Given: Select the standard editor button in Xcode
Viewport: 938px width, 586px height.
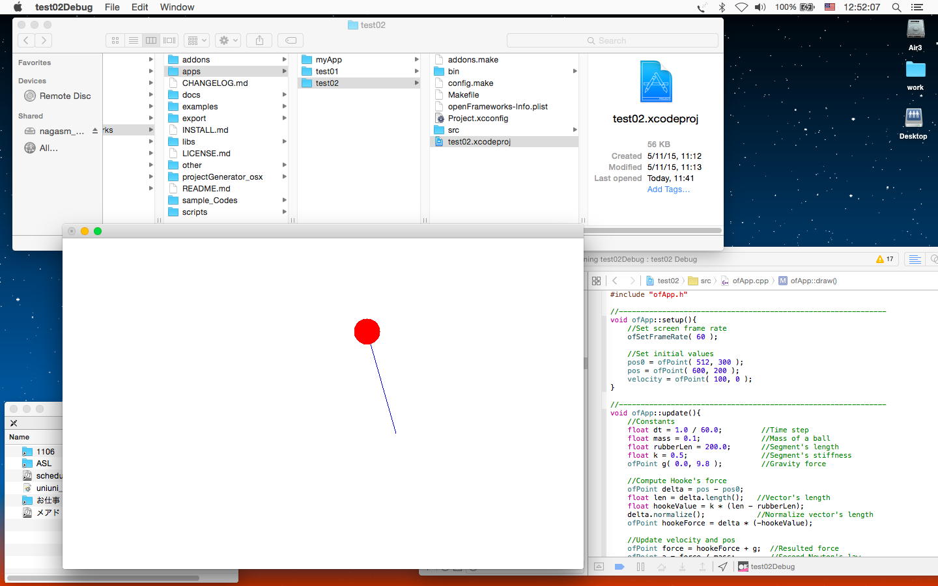Looking at the screenshot, I should [915, 259].
